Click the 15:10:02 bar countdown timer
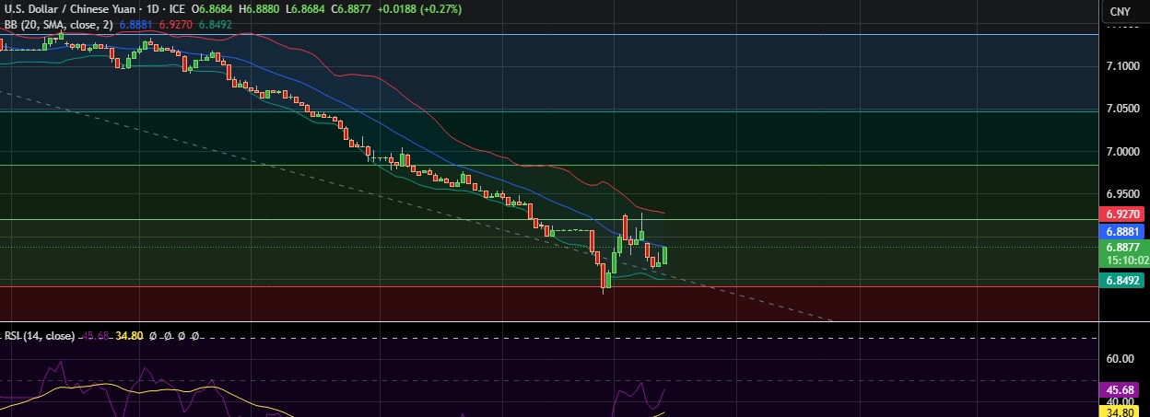 tap(1127, 261)
